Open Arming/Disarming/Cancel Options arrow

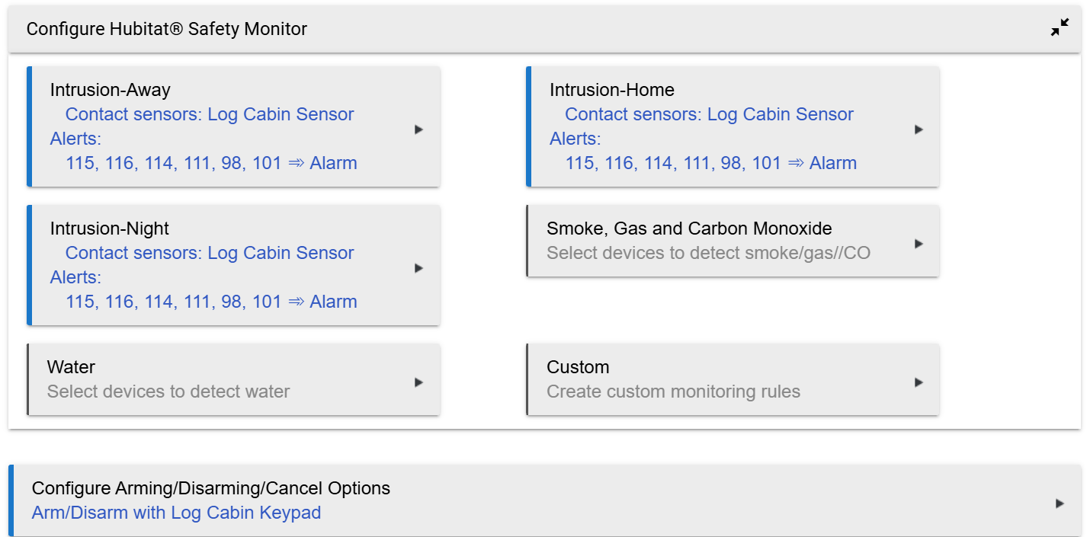pos(1060,503)
